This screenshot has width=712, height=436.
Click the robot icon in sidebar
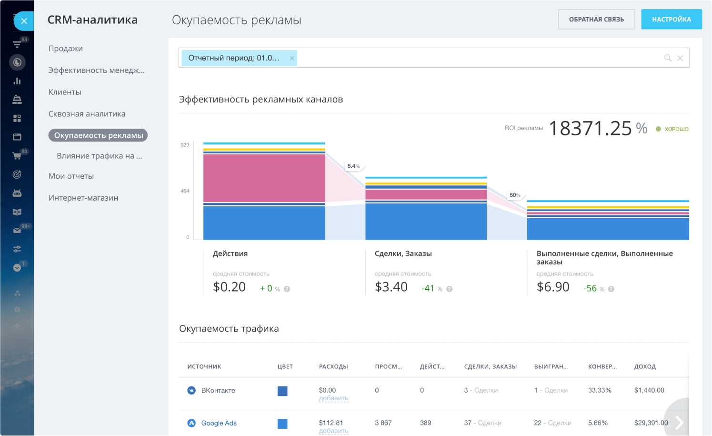tap(17, 193)
